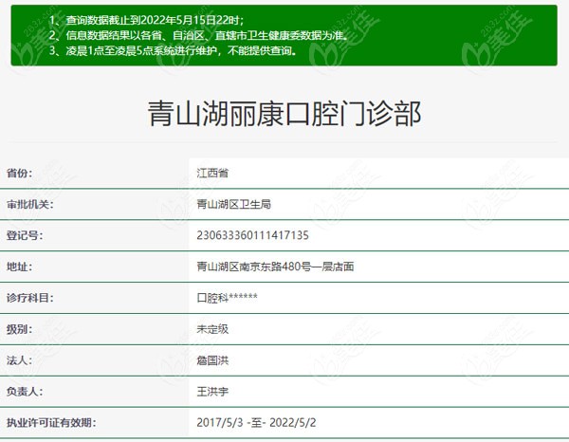The height and width of the screenshot is (442, 569).
Task: Click the 未定级 value
Action: click(211, 329)
